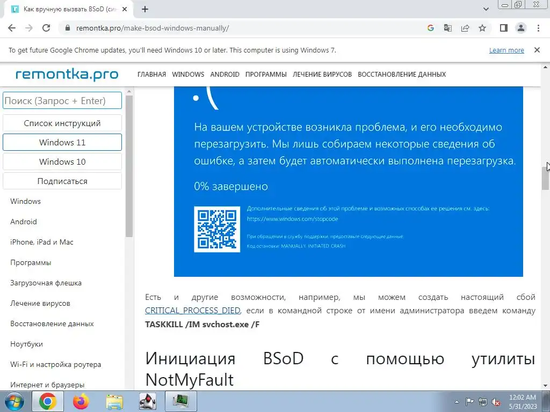This screenshot has height=412, width=550.
Task: Click the network tray icon
Action: (x=483, y=402)
